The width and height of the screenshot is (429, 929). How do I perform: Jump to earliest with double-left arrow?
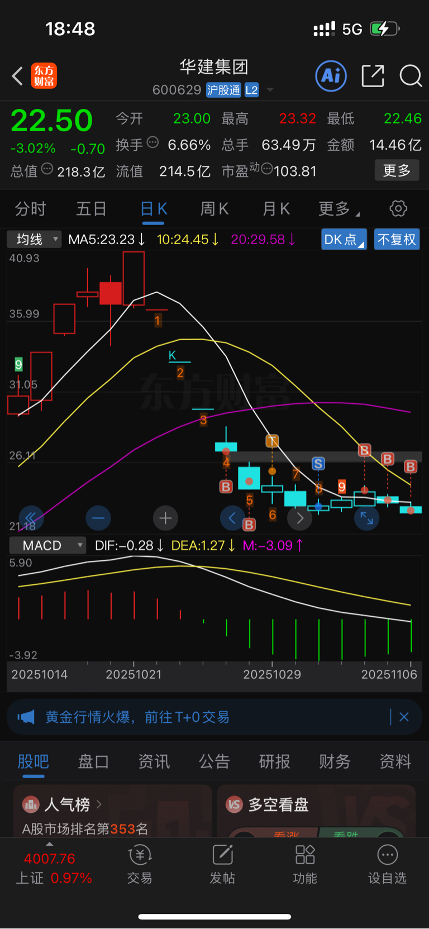pyautogui.click(x=31, y=518)
